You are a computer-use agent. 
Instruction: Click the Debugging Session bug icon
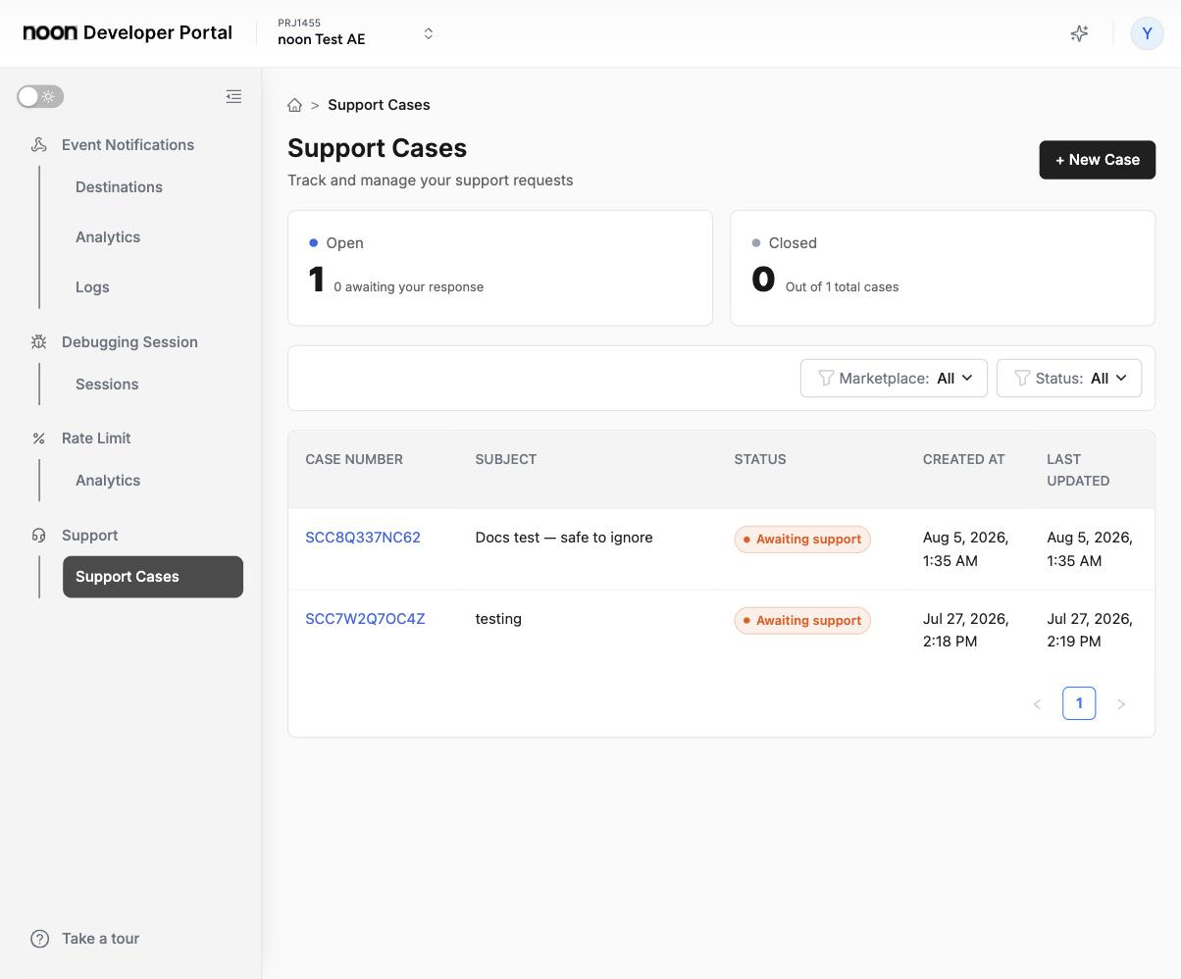[39, 342]
